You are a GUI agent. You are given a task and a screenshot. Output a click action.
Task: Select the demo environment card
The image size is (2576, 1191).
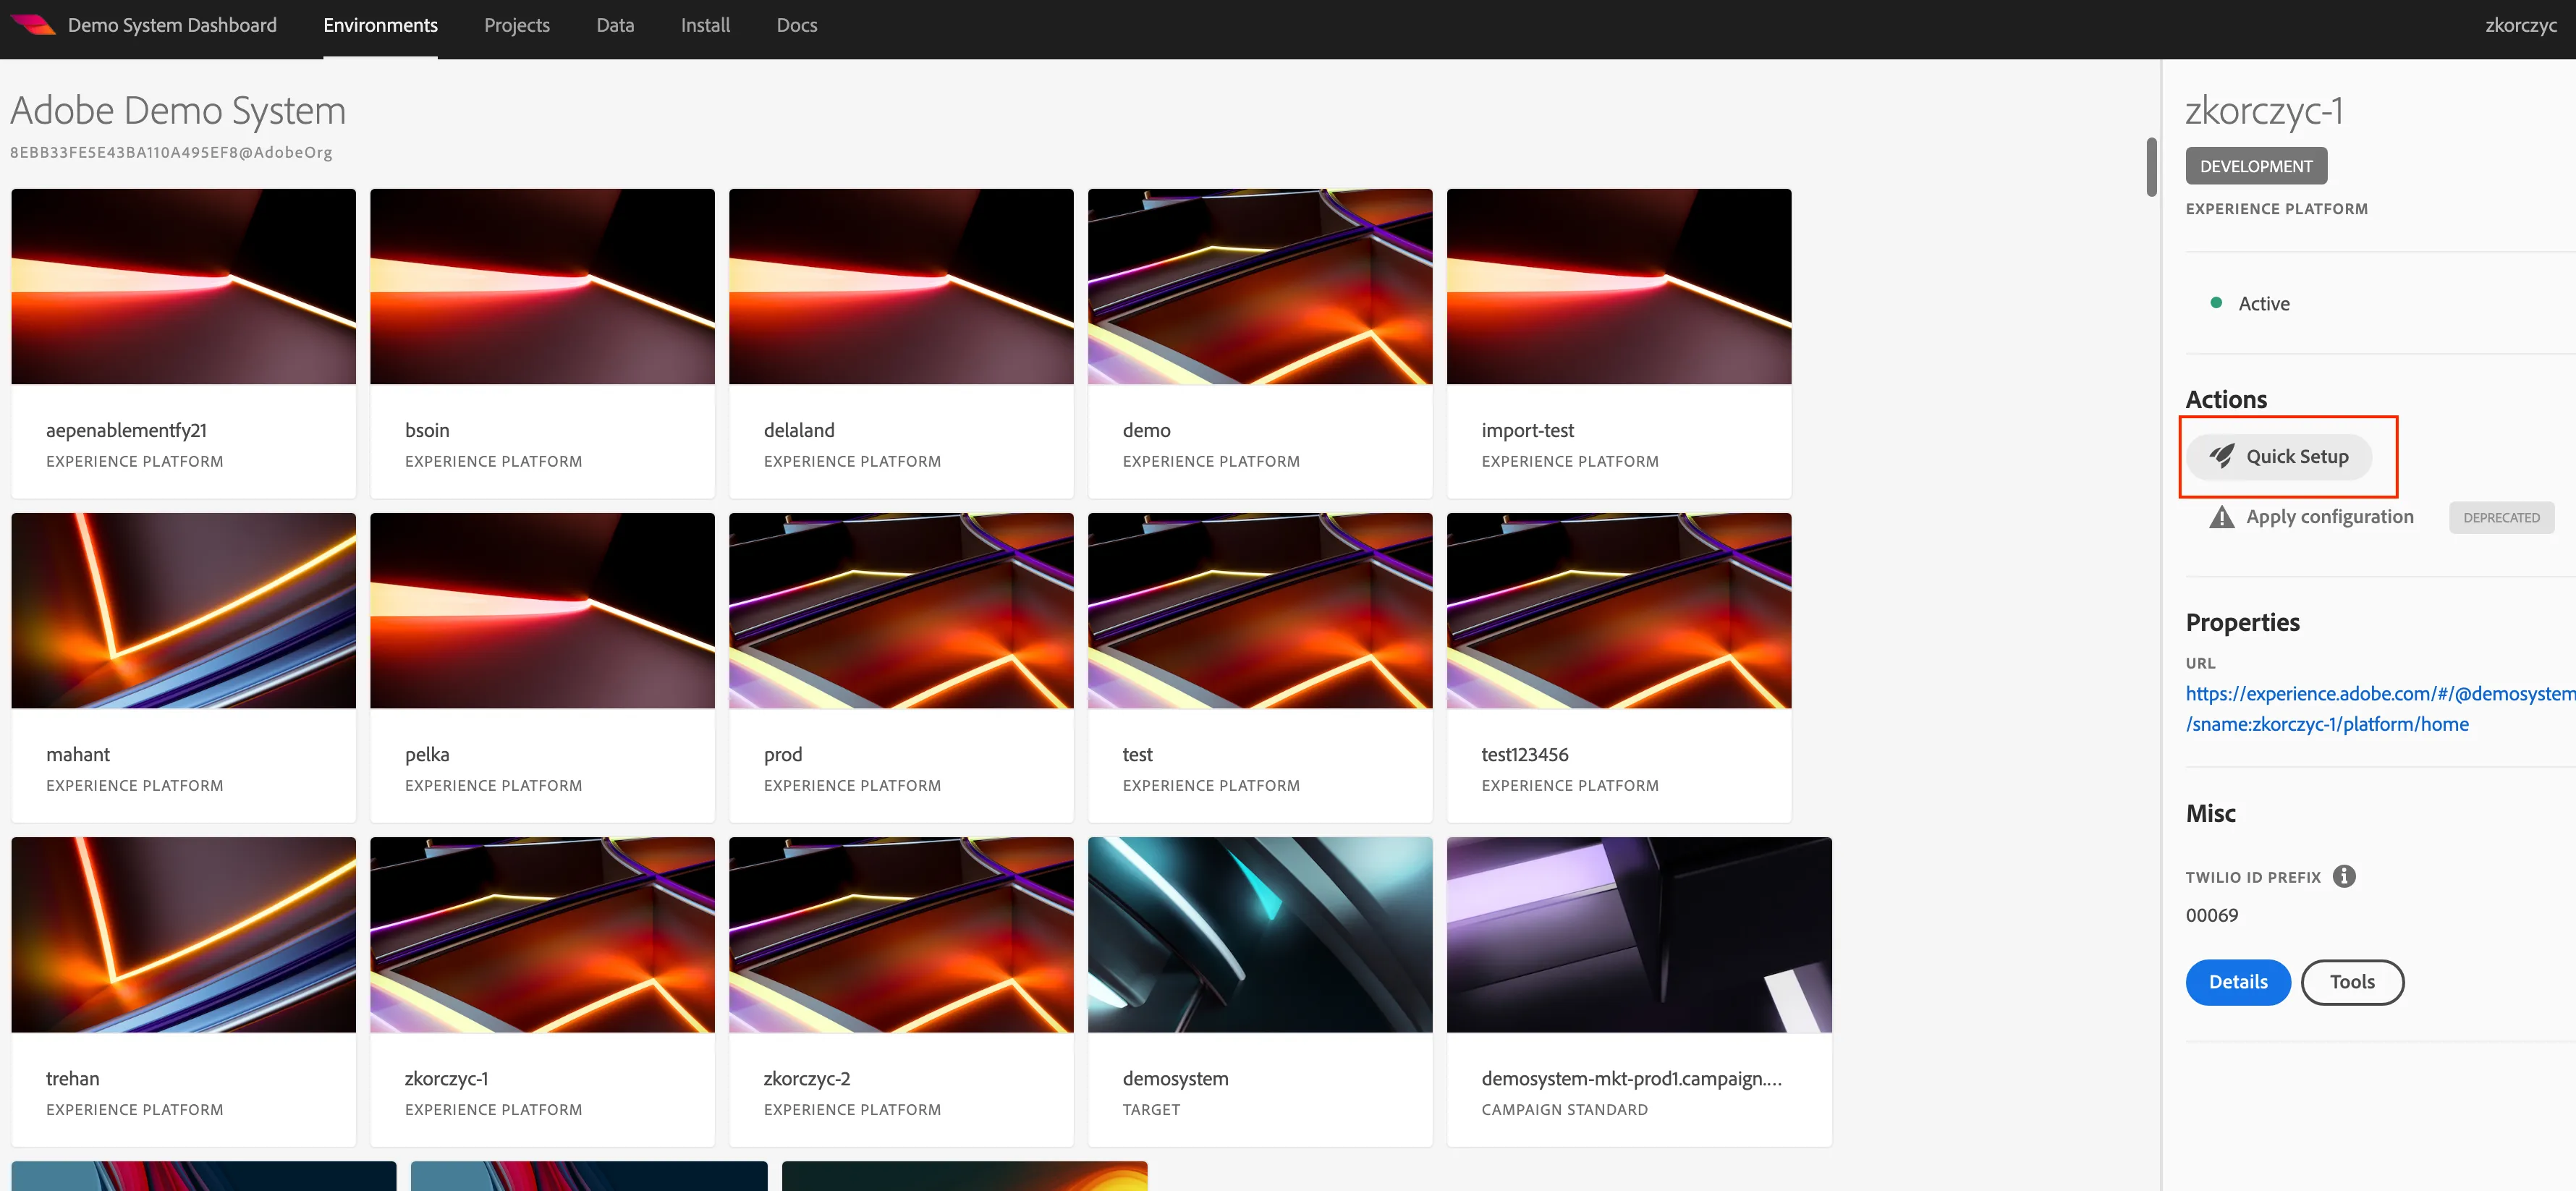click(x=1260, y=343)
